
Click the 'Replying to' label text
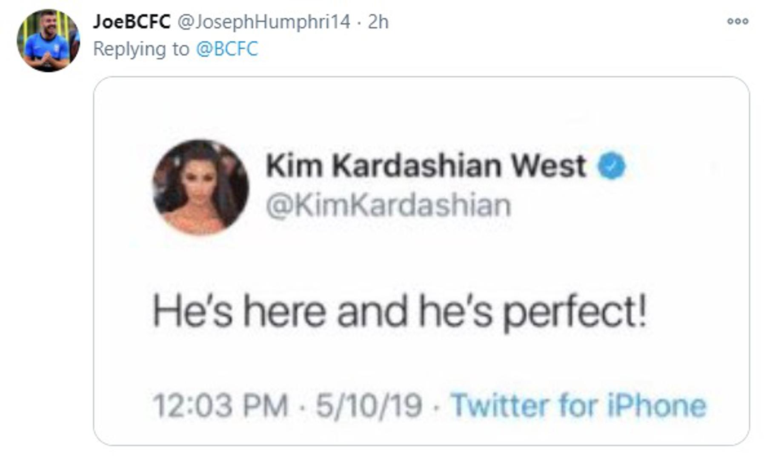coord(141,49)
